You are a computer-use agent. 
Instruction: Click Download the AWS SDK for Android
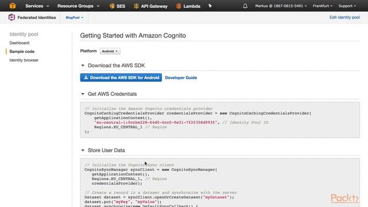121,78
